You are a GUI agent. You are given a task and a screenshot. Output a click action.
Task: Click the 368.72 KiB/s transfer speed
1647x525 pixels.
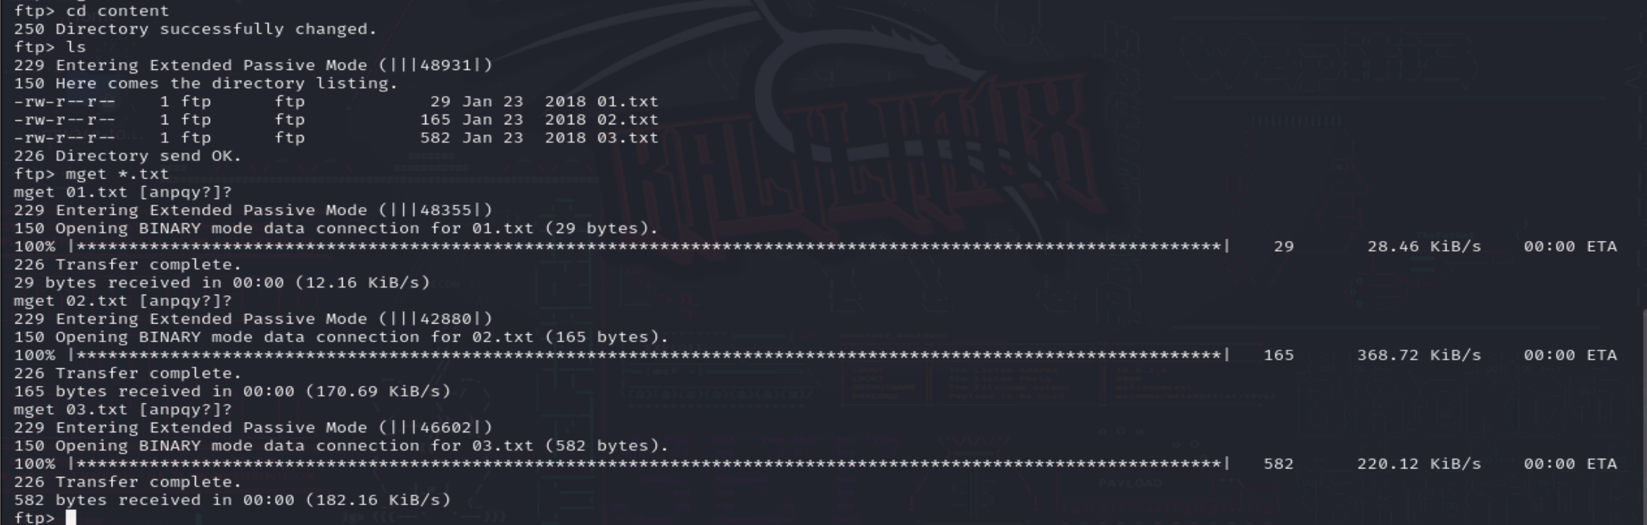click(1419, 355)
